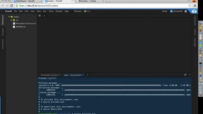Screen dimensions: 203x114
Task: Open the bynaryshef account menu
Action: pos(176,11)
